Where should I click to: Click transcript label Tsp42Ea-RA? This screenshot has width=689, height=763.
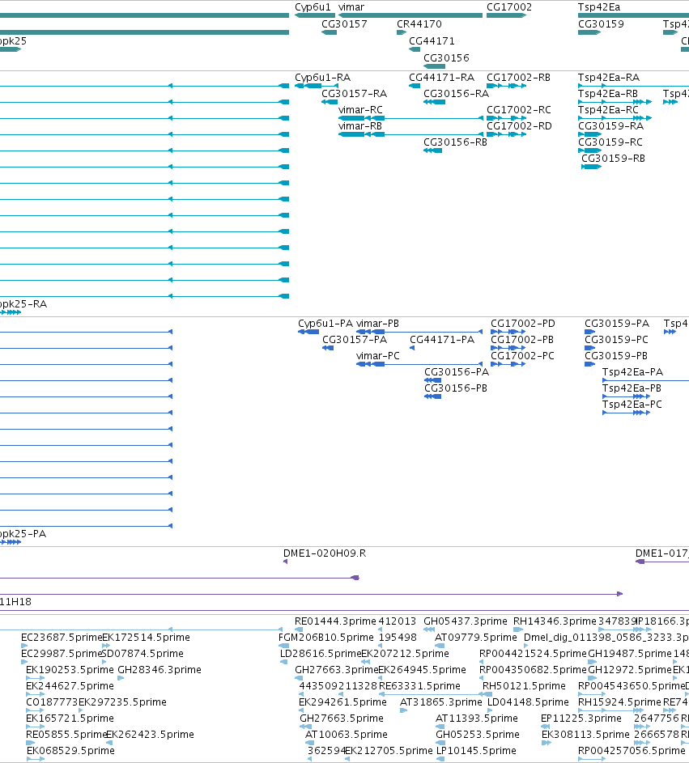point(609,78)
